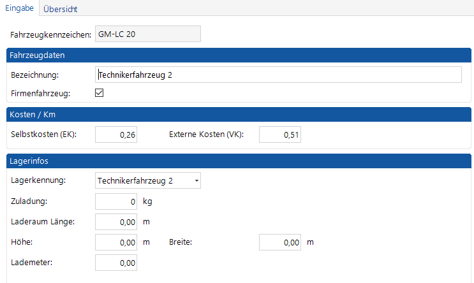Screen dimensions: 474x283
Task: Focus the Höhe input box
Action: click(116, 242)
